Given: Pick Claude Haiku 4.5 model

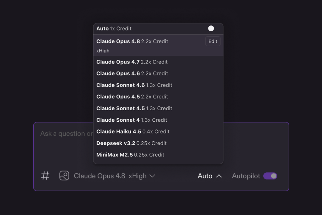Looking at the screenshot, I should click(x=158, y=132).
